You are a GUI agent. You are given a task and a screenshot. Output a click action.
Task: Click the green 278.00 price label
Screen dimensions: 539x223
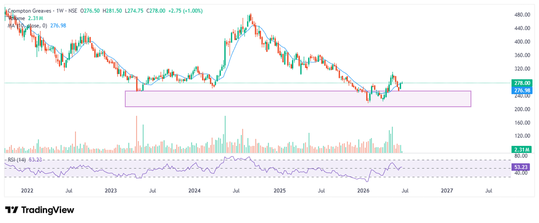coord(521,83)
